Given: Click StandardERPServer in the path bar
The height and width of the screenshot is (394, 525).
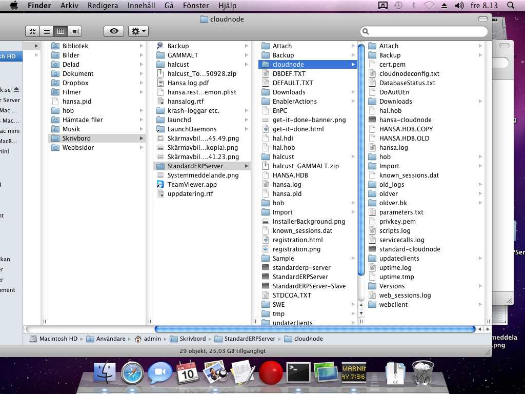Looking at the screenshot, I should 245,339.
